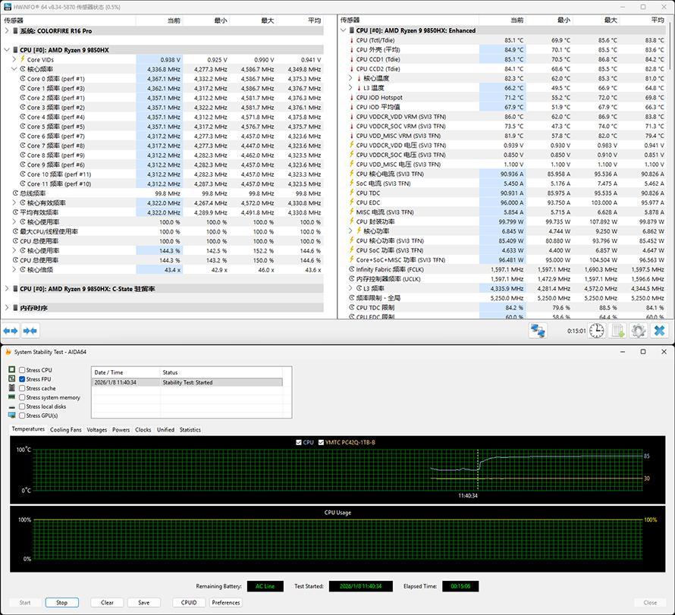The image size is (675, 615).
Task: Expand the Core VIDs tree row
Action: coord(14,59)
